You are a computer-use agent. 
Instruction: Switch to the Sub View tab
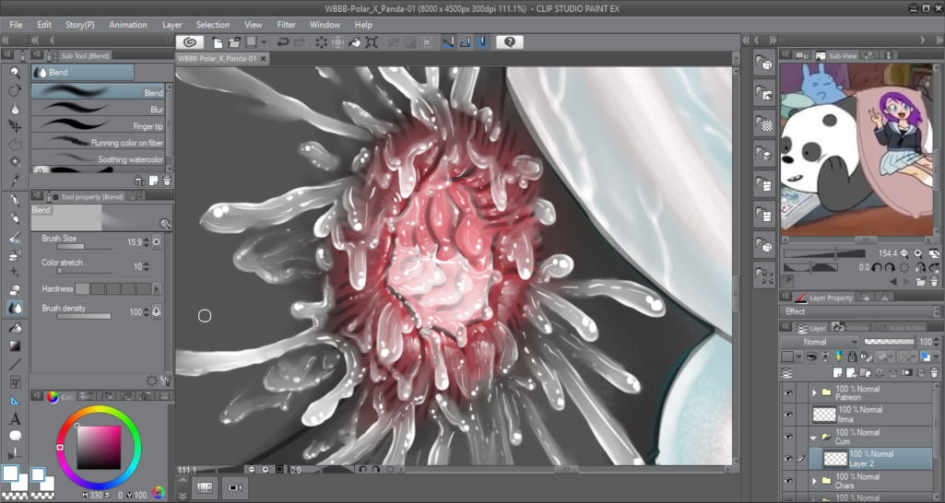(x=835, y=56)
